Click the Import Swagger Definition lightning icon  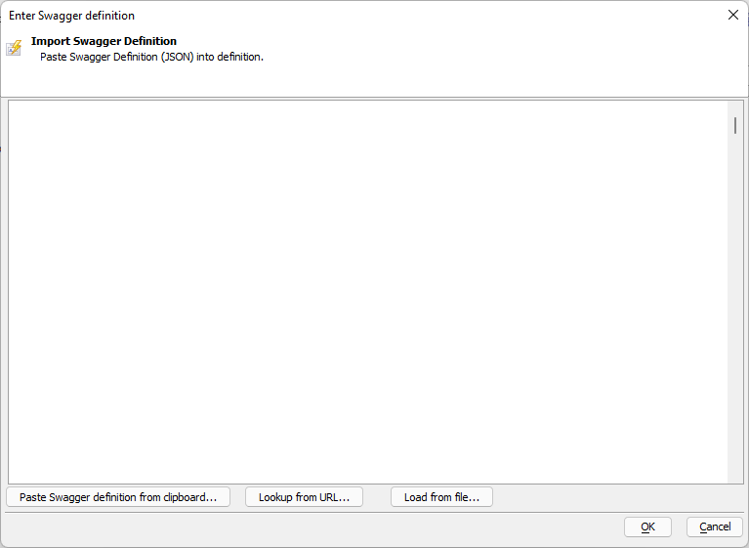click(x=14, y=48)
